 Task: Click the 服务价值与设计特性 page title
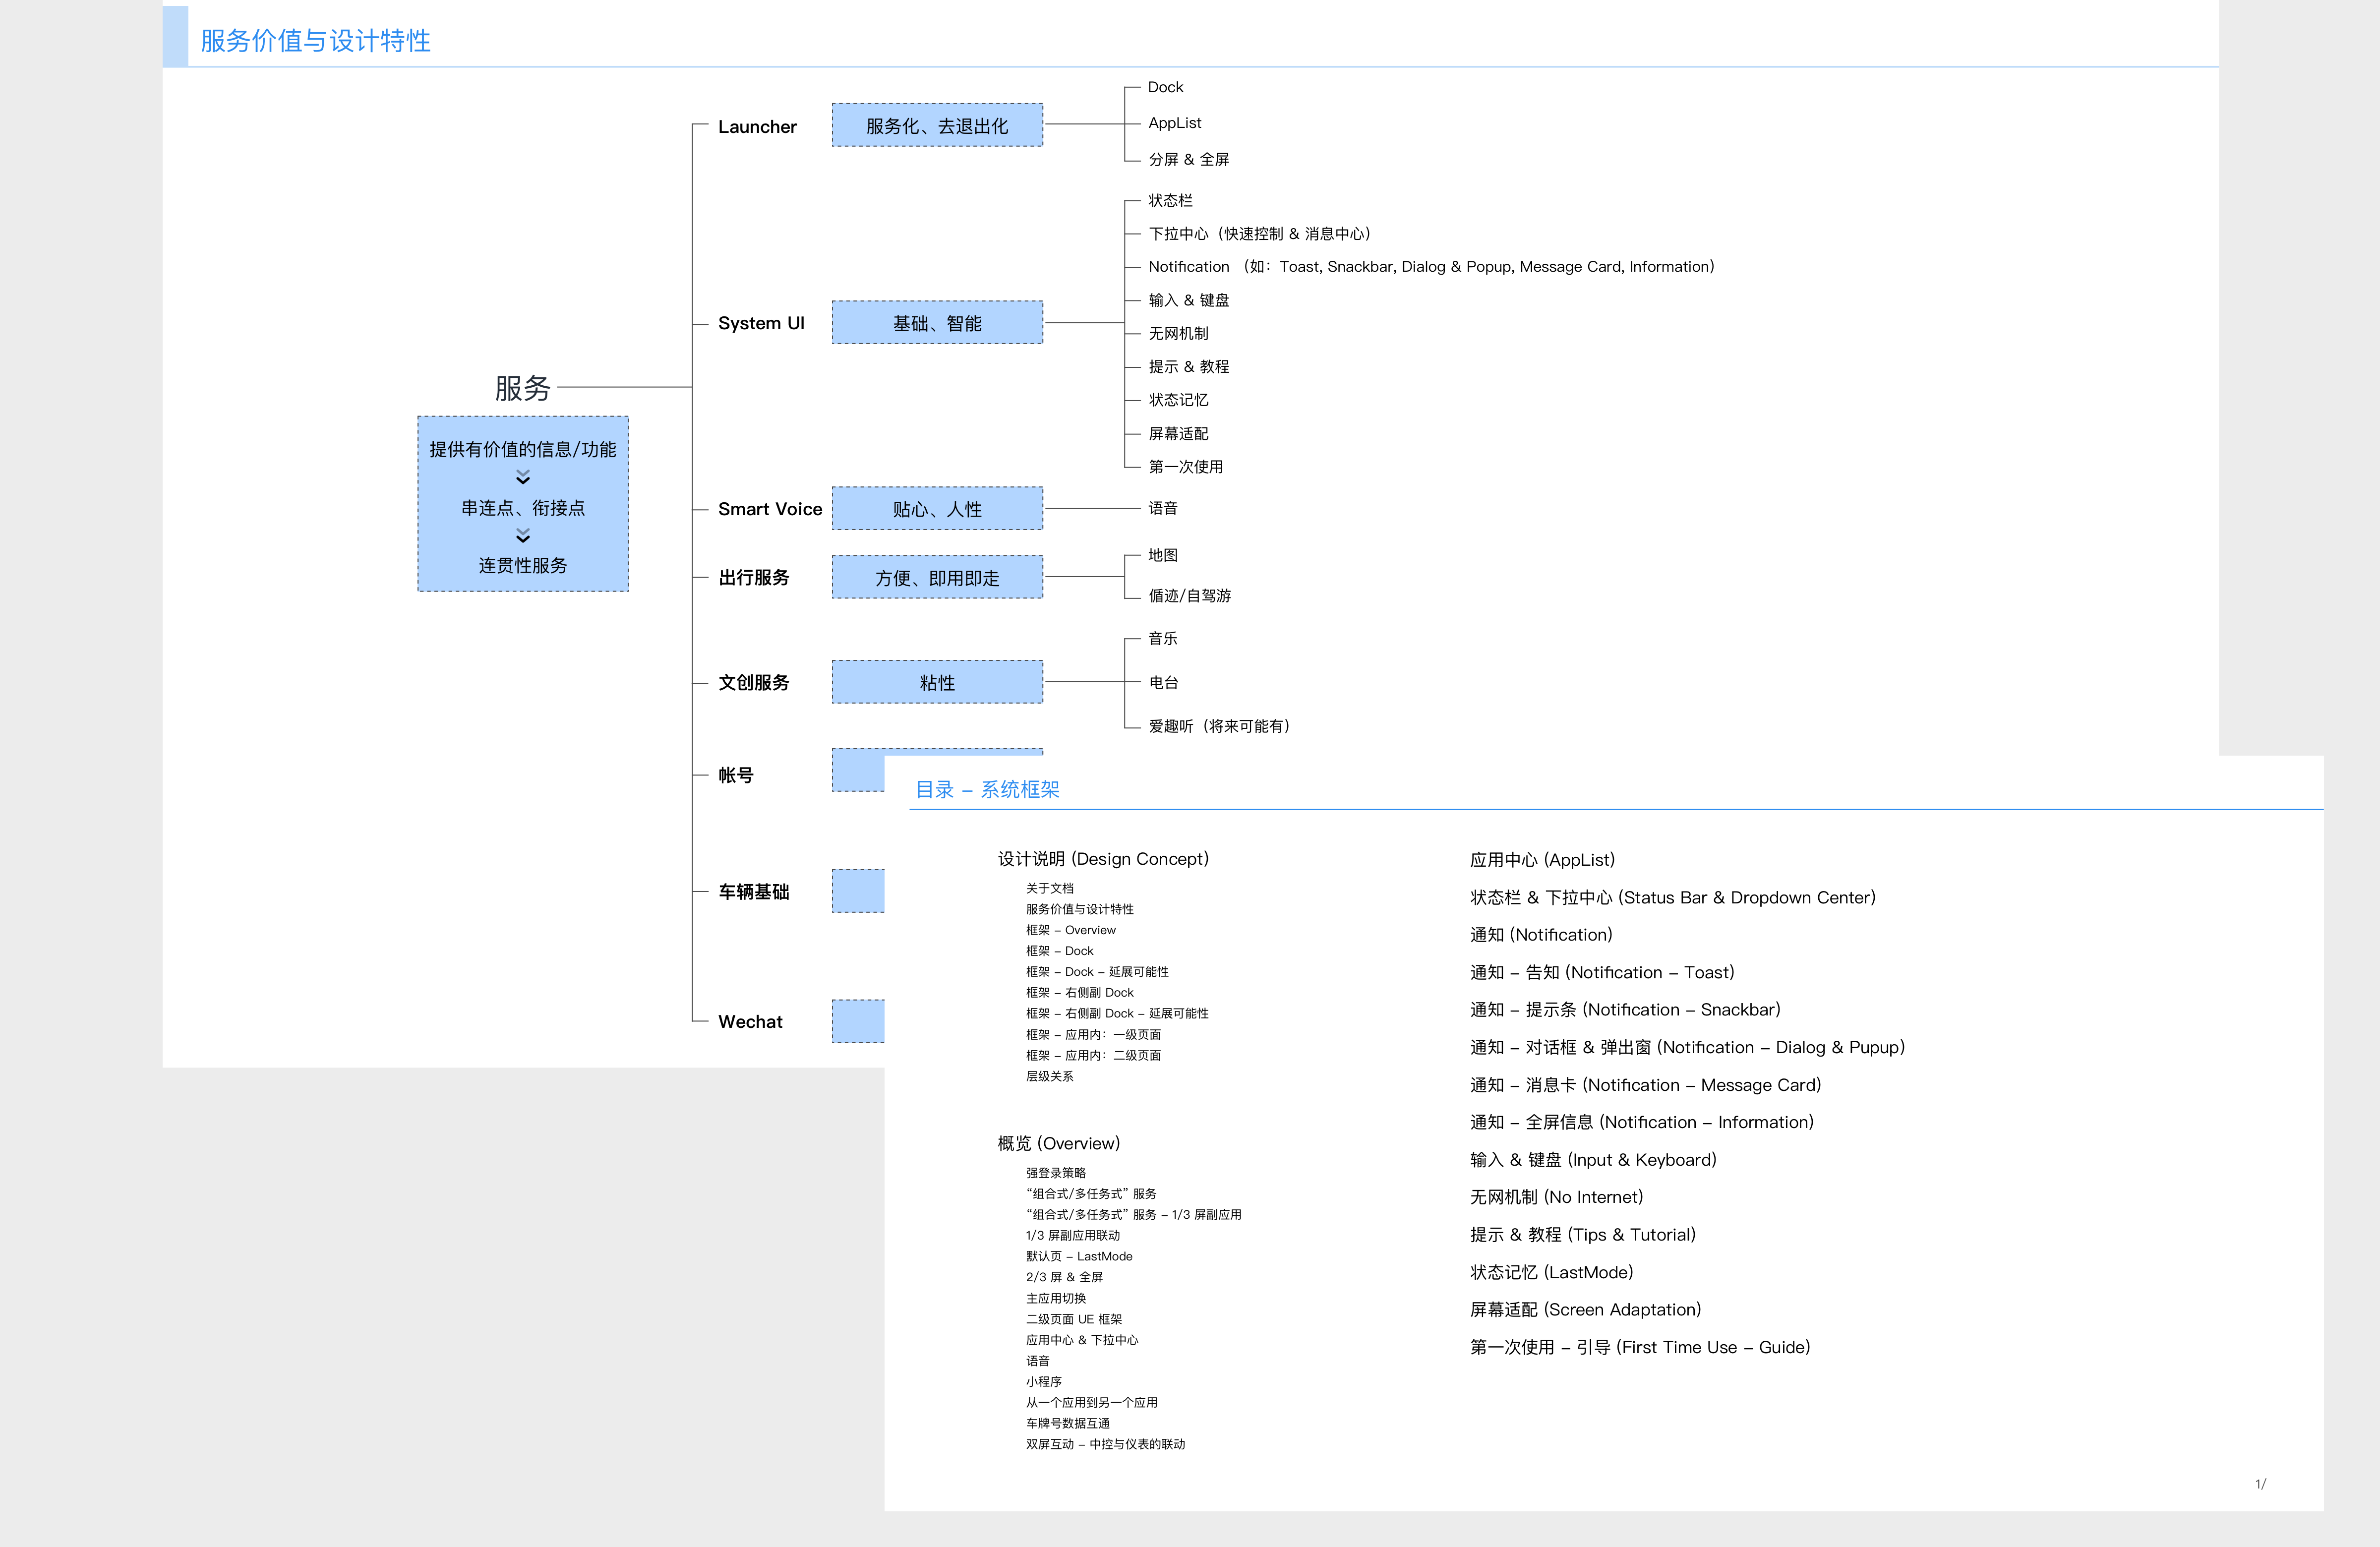click(x=315, y=41)
